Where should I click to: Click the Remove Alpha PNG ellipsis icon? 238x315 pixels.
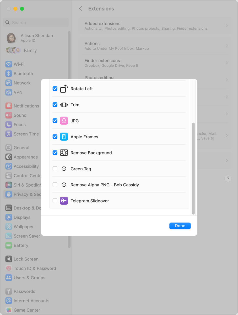pyautogui.click(x=64, y=185)
